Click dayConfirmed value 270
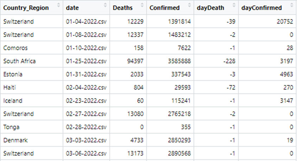297x161 pixels. (x=289, y=88)
